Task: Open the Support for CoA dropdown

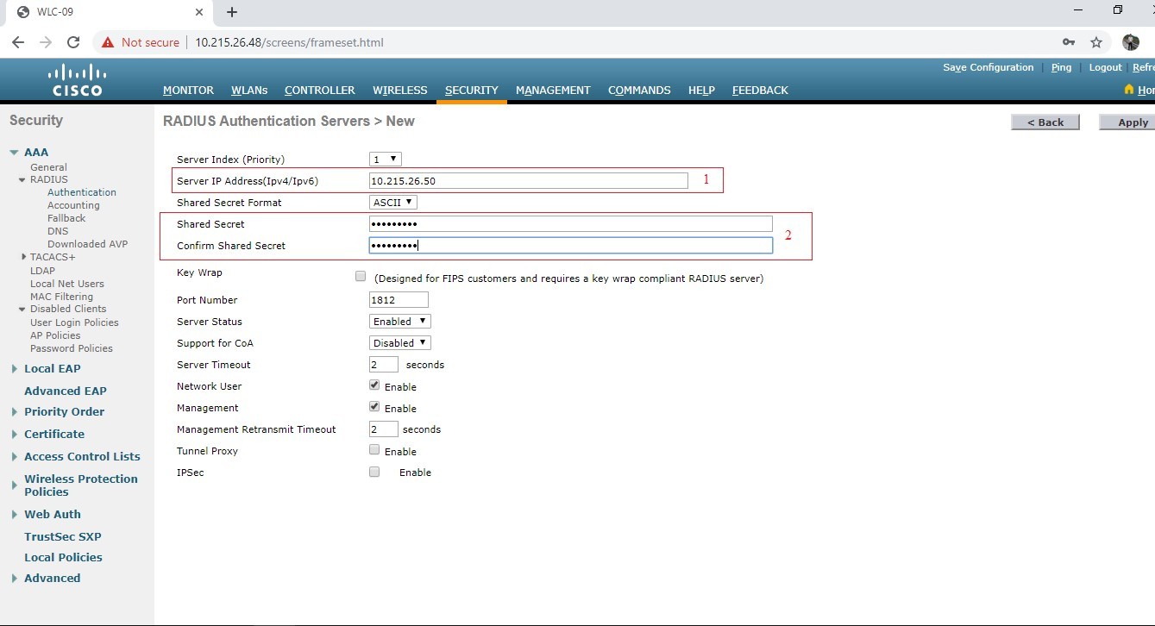Action: click(399, 342)
